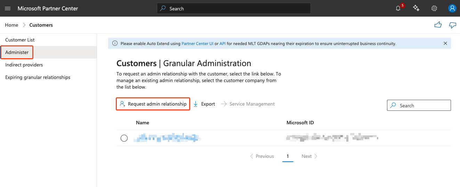
Task: Click the Name column header
Action: point(143,123)
